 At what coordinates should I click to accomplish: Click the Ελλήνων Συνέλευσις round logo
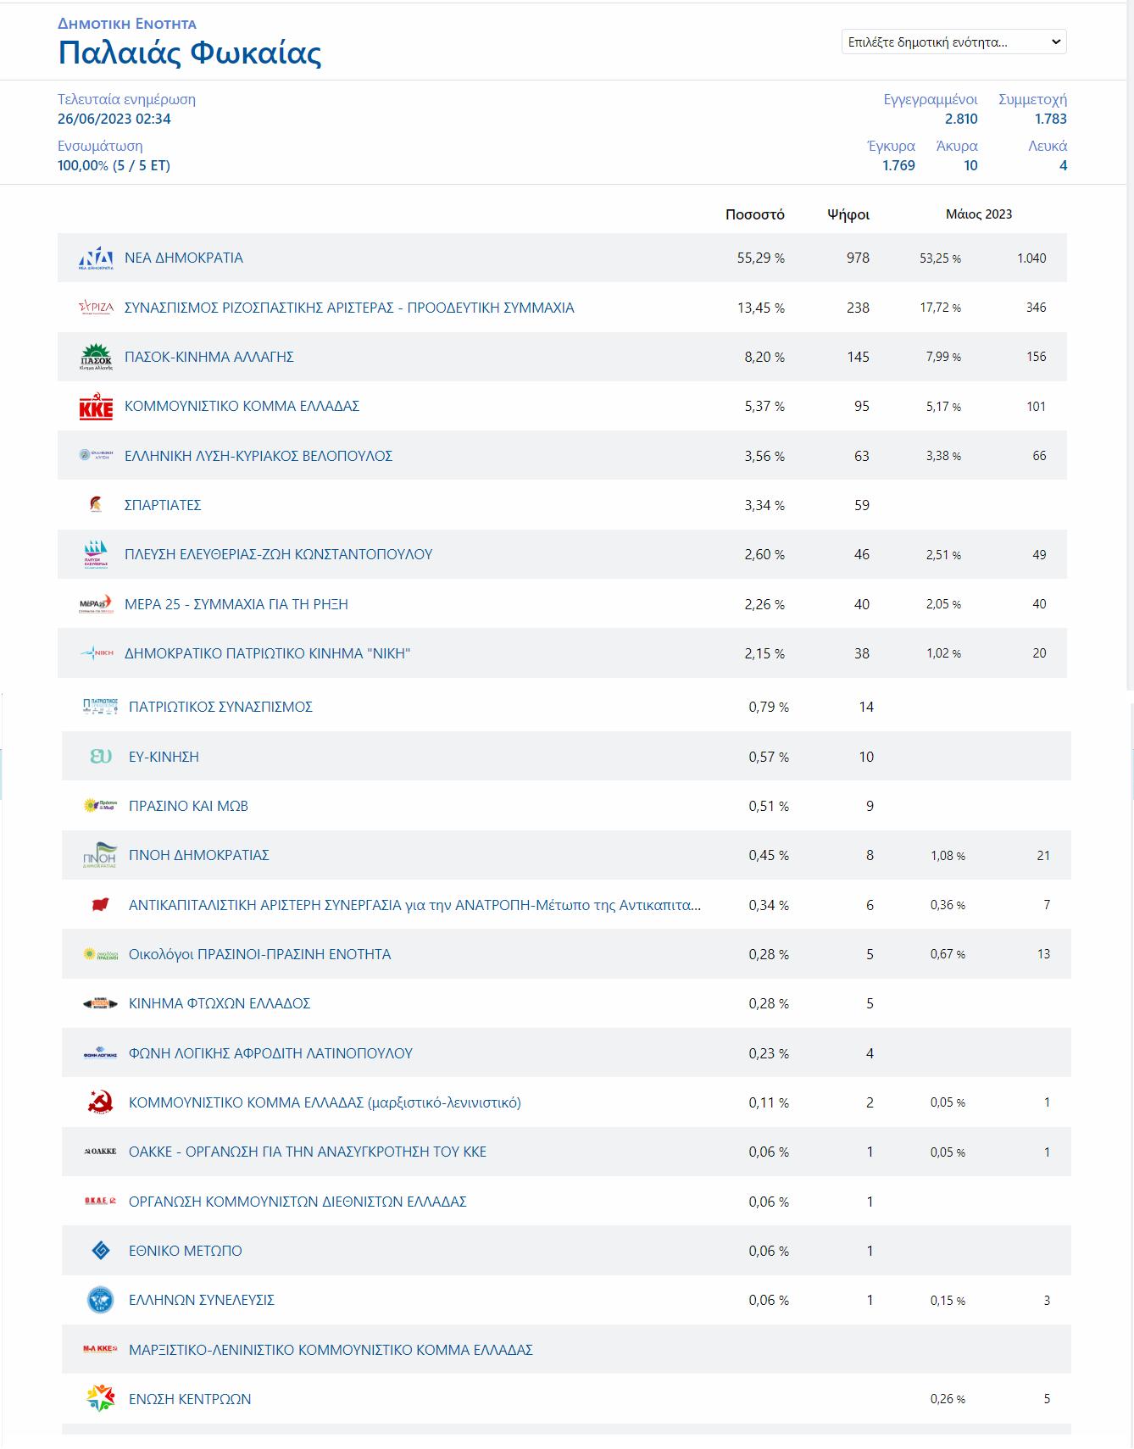pyautogui.click(x=100, y=1300)
